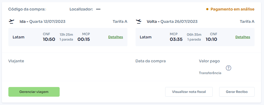Viewport: 264px width, 105px height.
Task: Click the Localizador field value
Action: tap(98, 9)
